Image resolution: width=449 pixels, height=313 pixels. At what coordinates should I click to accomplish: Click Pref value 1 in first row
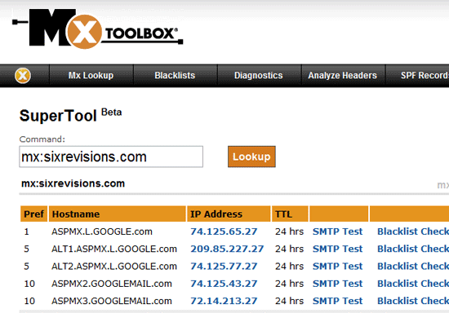point(27,231)
